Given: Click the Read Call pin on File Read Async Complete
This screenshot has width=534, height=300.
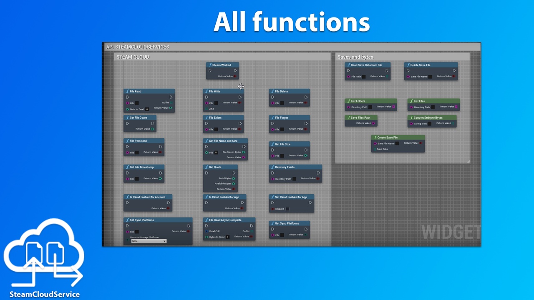Looking at the screenshot, I should [207, 231].
